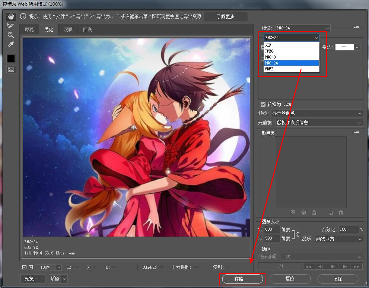369x288 pixels.
Task: Choose JPEG from the format list
Action: pyautogui.click(x=292, y=51)
